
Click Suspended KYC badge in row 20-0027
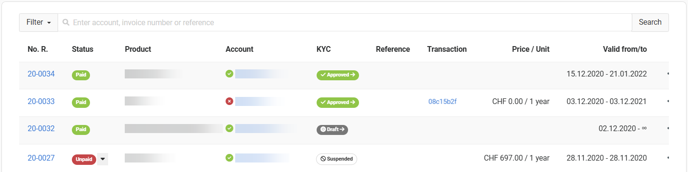click(337, 159)
